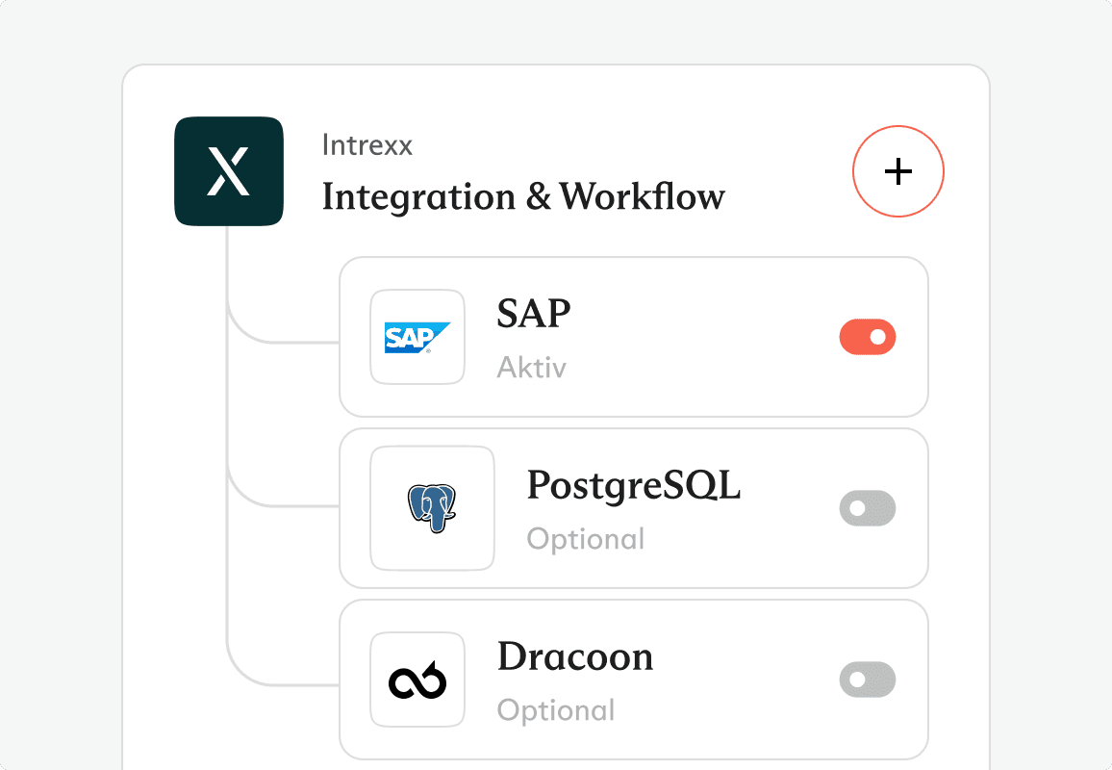Click the Intrexx label above the heading
The width and height of the screenshot is (1112, 770).
(x=367, y=145)
